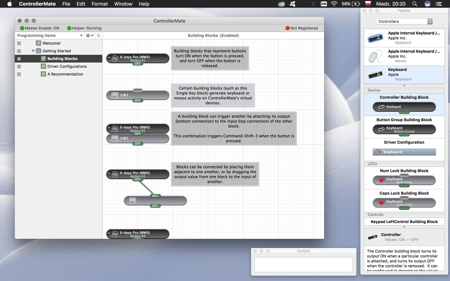
Task: Select the Apple Keyboard device in palette
Action: tap(404, 74)
